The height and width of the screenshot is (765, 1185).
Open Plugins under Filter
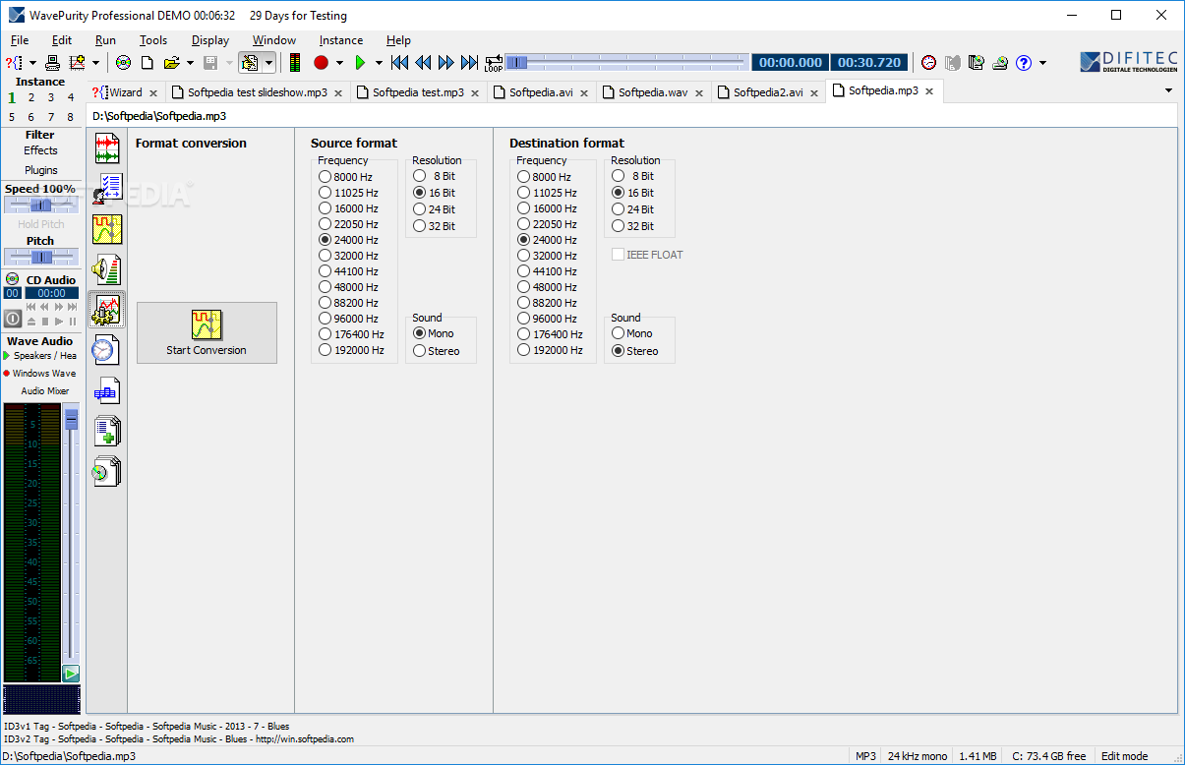[41, 170]
